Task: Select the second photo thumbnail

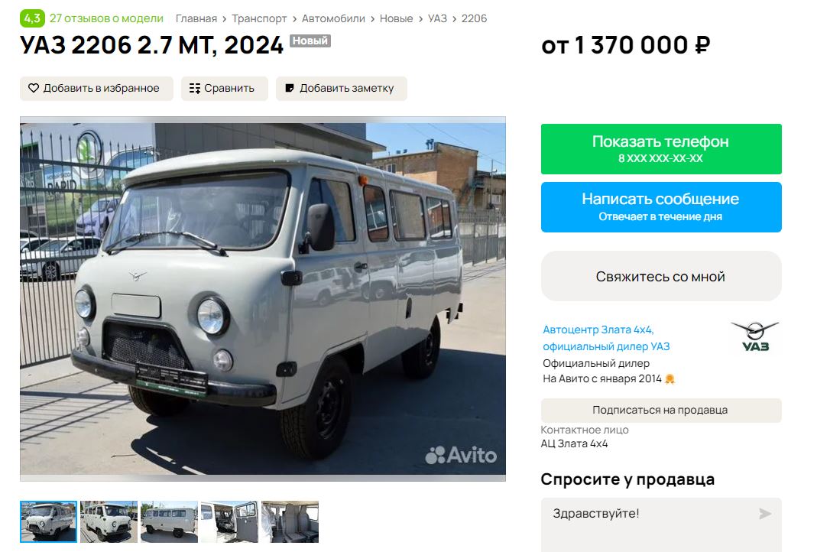Action: tap(109, 522)
